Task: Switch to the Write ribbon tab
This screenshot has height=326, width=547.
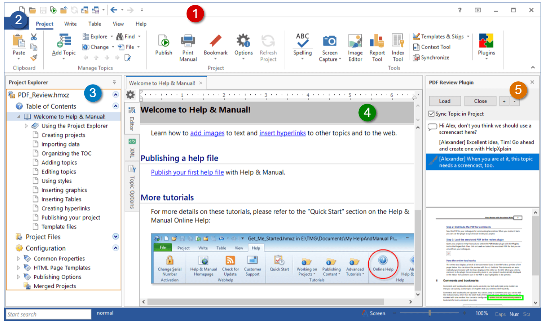Action: tap(70, 24)
